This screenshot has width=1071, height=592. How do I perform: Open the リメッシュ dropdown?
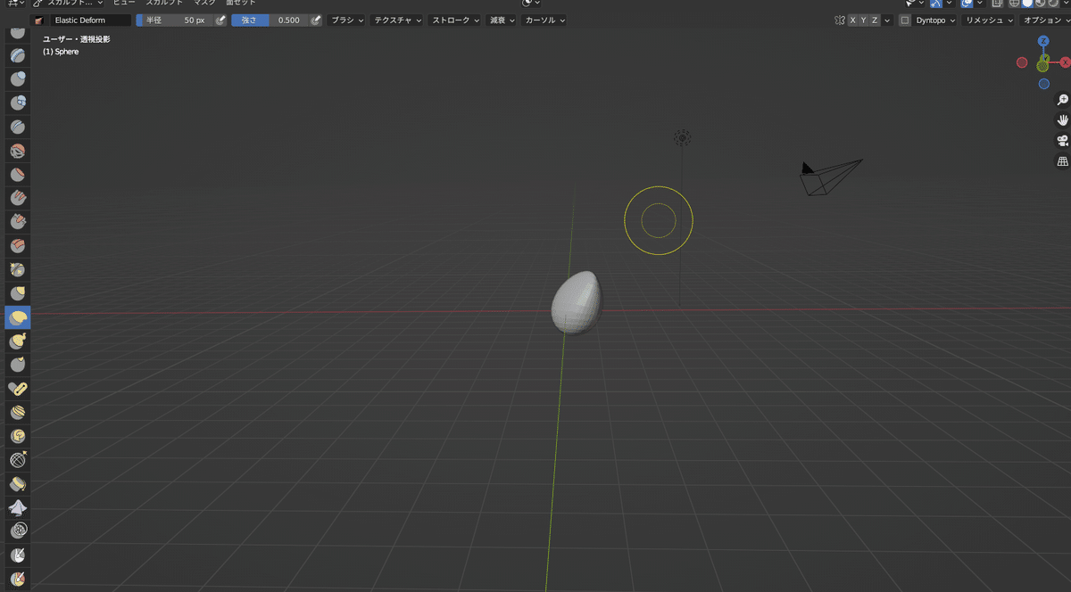point(989,20)
